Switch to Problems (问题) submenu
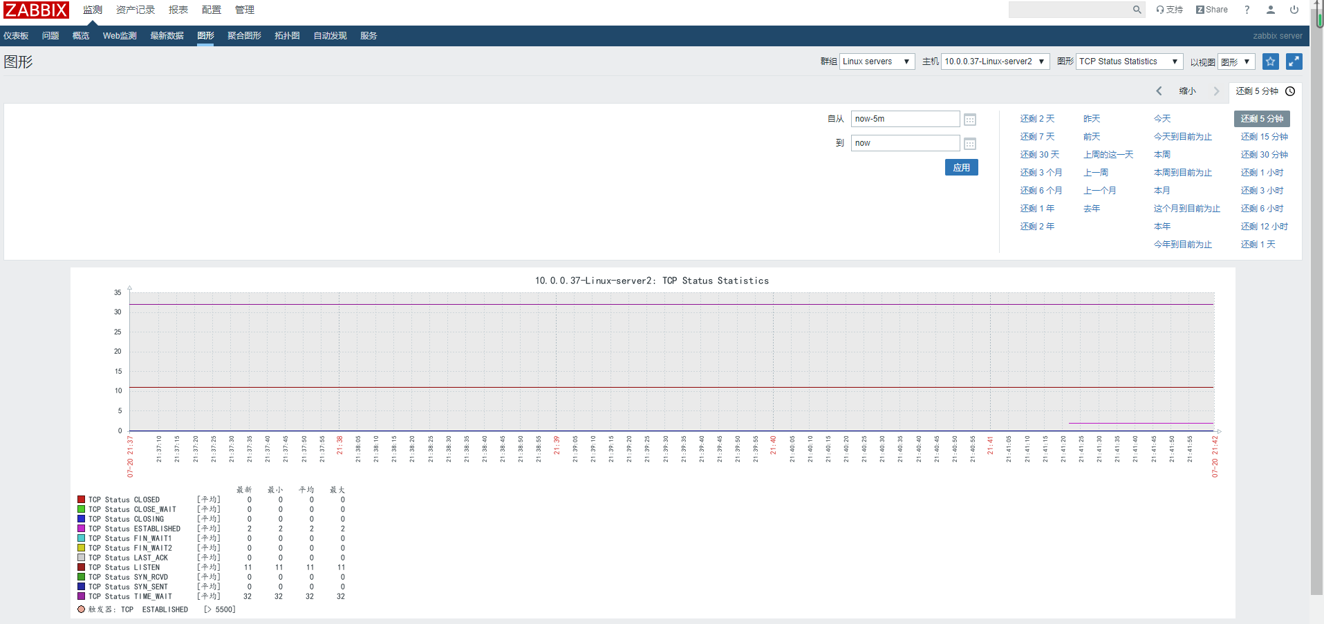1324x624 pixels. (x=50, y=36)
